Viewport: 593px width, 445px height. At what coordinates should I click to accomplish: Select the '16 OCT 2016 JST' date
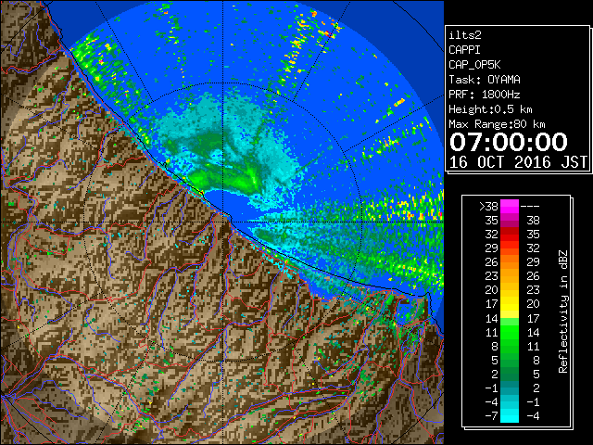[519, 162]
